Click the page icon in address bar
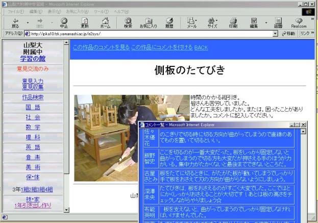This screenshot has width=318, height=223. click(27, 34)
